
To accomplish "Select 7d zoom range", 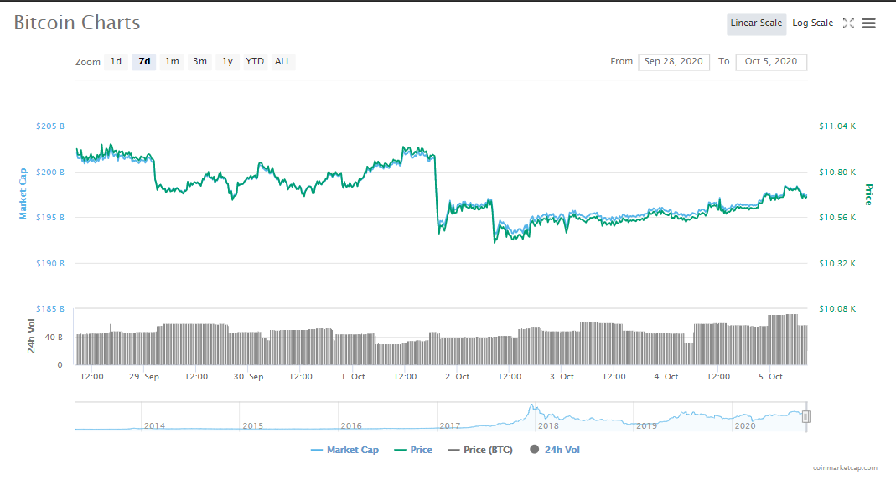I will click(x=144, y=62).
